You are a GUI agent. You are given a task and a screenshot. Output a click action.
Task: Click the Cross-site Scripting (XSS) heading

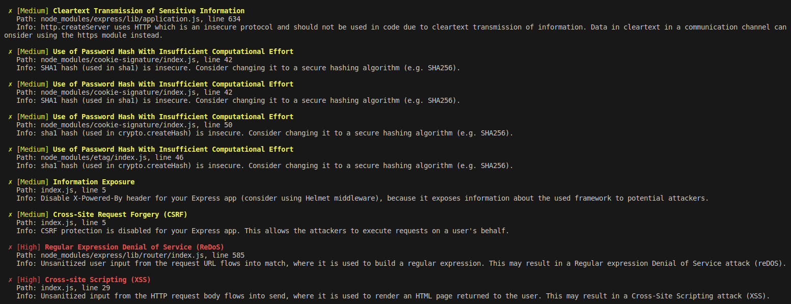pyautogui.click(x=98, y=280)
